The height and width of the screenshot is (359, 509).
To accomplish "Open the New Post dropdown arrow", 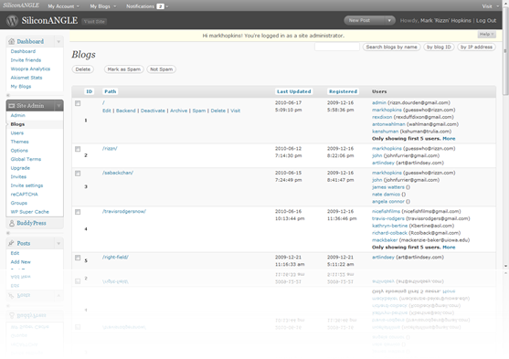I will (389, 20).
